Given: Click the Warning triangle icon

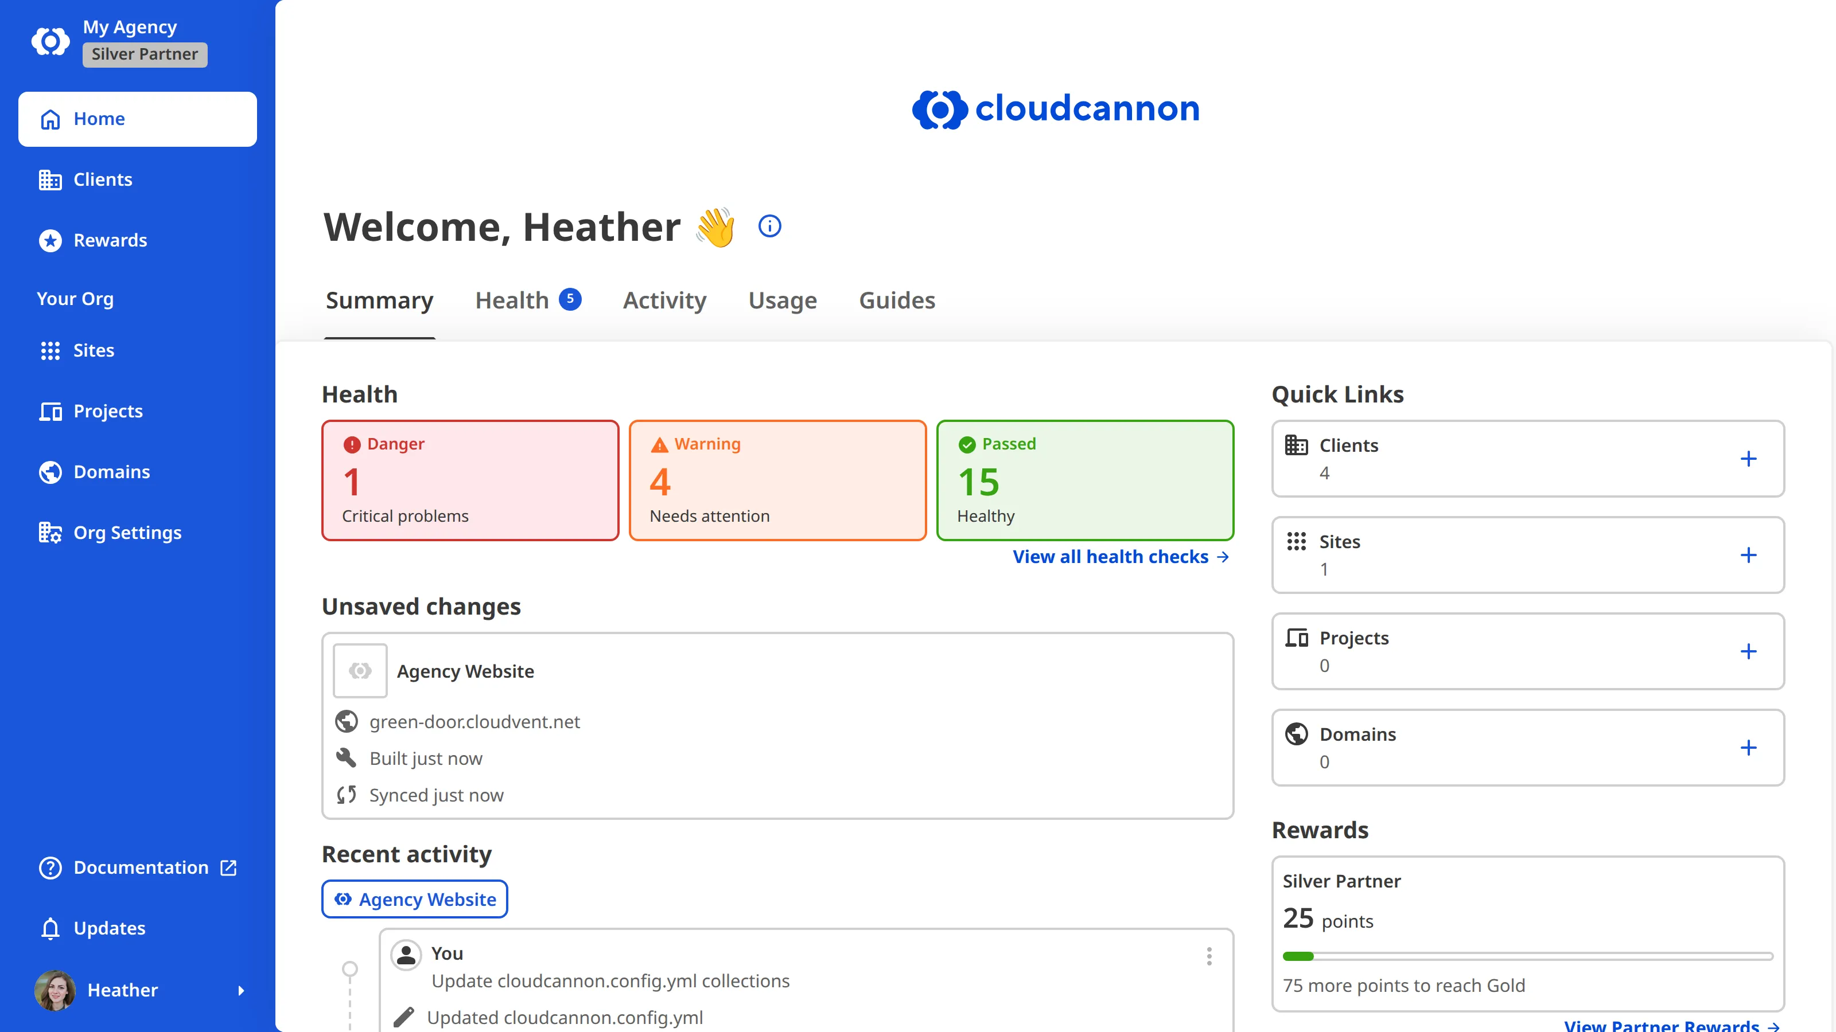Looking at the screenshot, I should click(660, 445).
